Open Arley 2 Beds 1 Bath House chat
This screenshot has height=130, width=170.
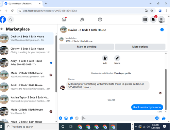coord(27,63)
